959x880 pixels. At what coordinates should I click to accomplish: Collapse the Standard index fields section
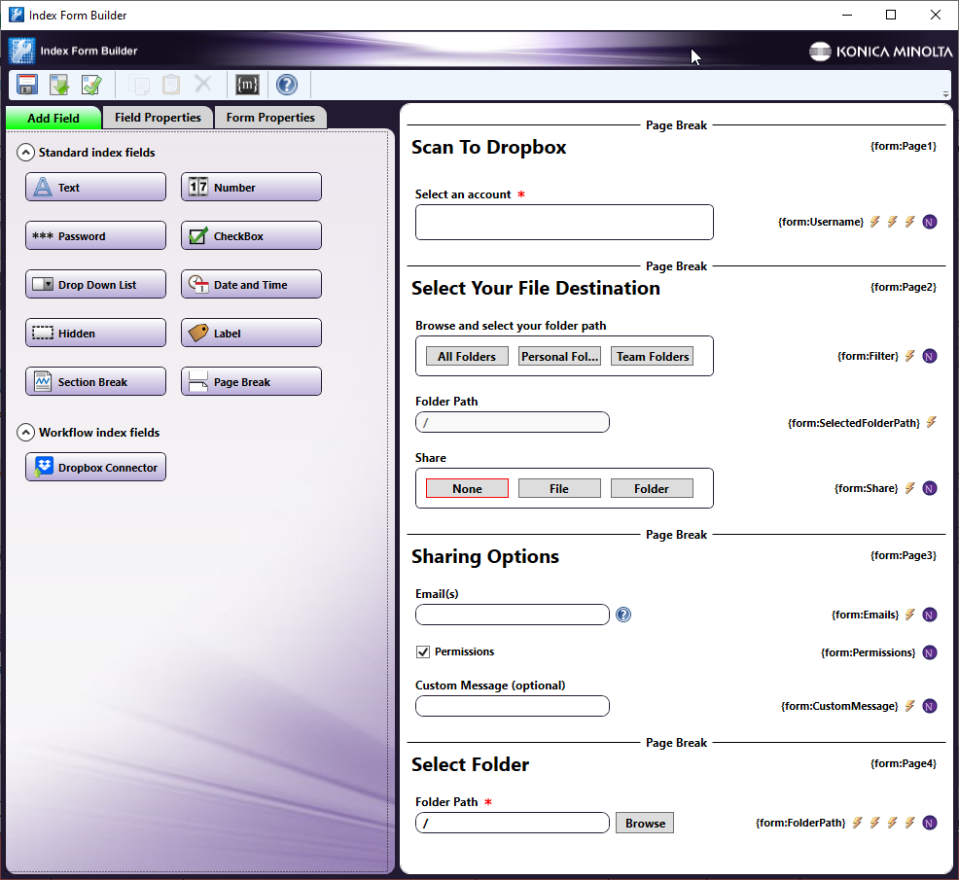[25, 153]
